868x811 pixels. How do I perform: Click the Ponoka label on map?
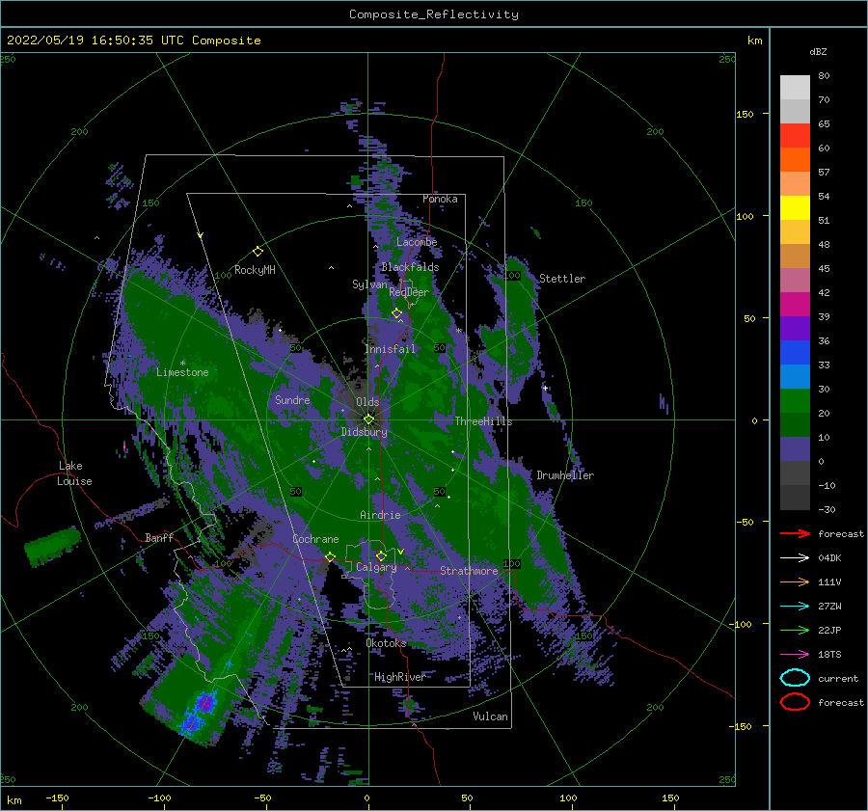(x=440, y=199)
